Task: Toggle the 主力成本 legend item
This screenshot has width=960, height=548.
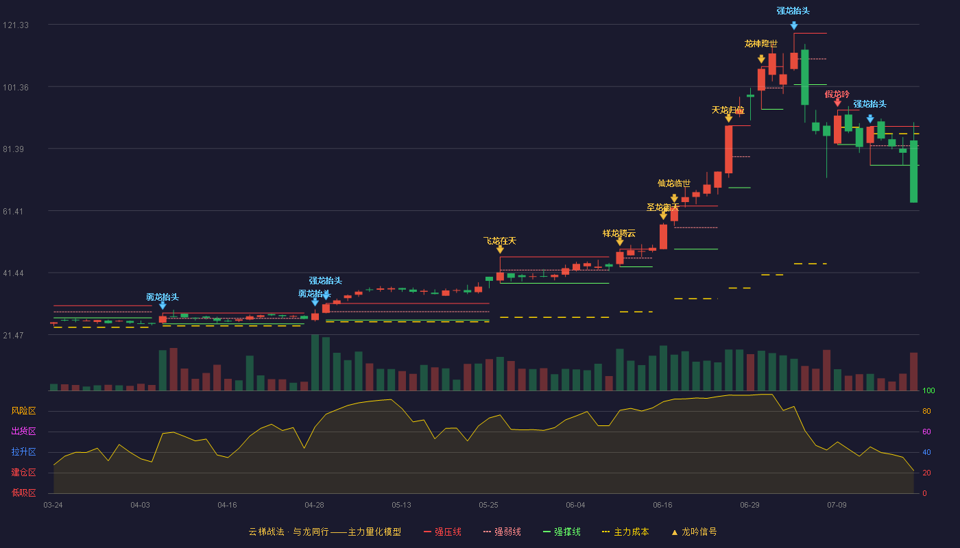Action: coord(625,532)
